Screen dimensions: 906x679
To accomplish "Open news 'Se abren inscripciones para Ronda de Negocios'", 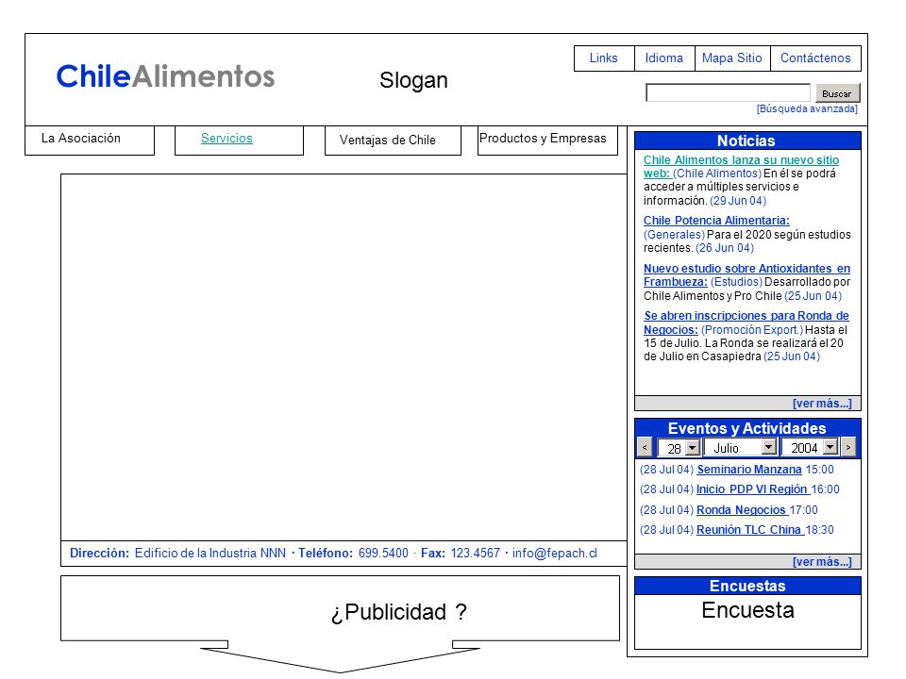I will point(747,323).
